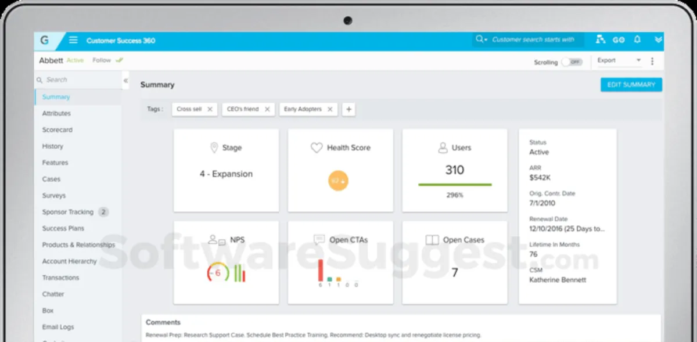This screenshot has width=697, height=342.
Task: Click the green users progress bar
Action: click(455, 185)
